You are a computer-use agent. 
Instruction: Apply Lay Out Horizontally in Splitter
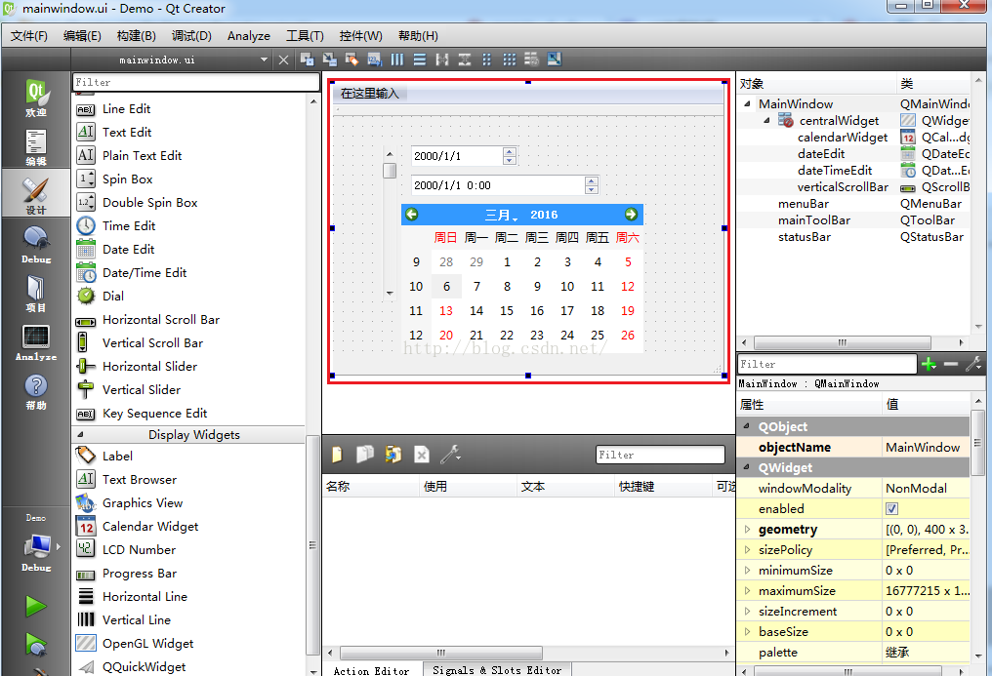pyautogui.click(x=442, y=60)
